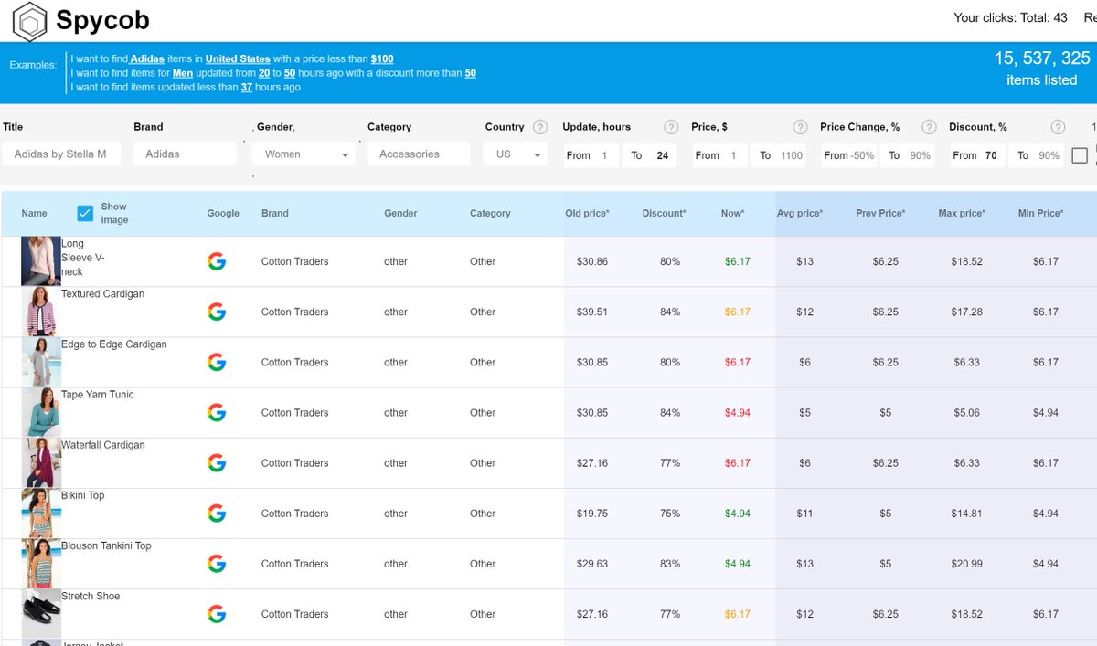
Task: Edit the Discount From field
Action: [x=977, y=155]
